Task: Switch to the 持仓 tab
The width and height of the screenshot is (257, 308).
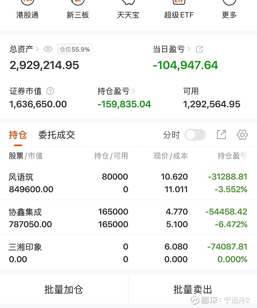Action: [18, 135]
